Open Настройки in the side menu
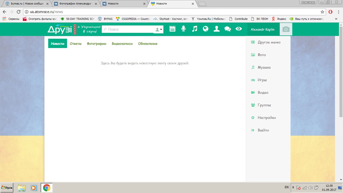This screenshot has width=343, height=193. click(267, 118)
